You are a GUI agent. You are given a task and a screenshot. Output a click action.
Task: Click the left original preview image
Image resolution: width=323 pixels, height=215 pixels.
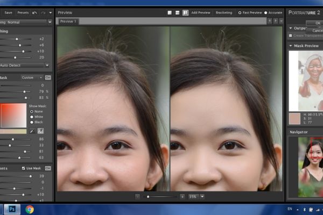tap(113, 109)
